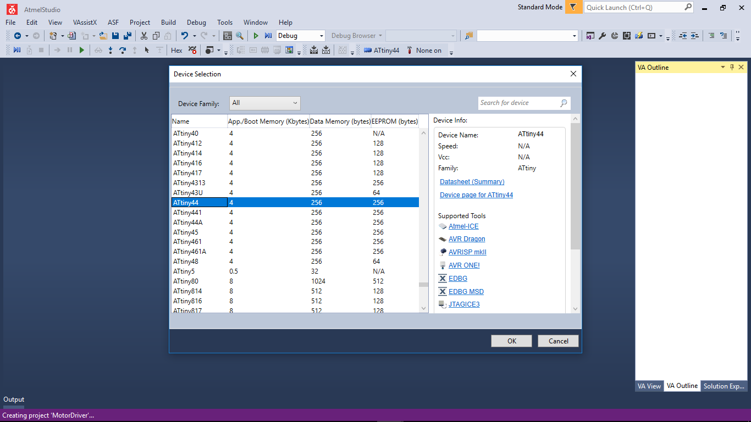Viewport: 751px width, 422px height.
Task: Click the wrench tool icon
Action: (602, 36)
